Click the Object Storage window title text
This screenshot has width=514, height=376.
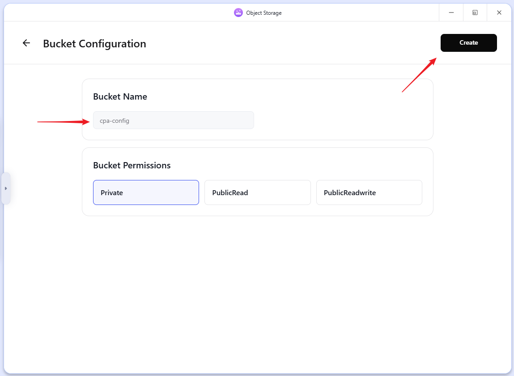tap(264, 13)
